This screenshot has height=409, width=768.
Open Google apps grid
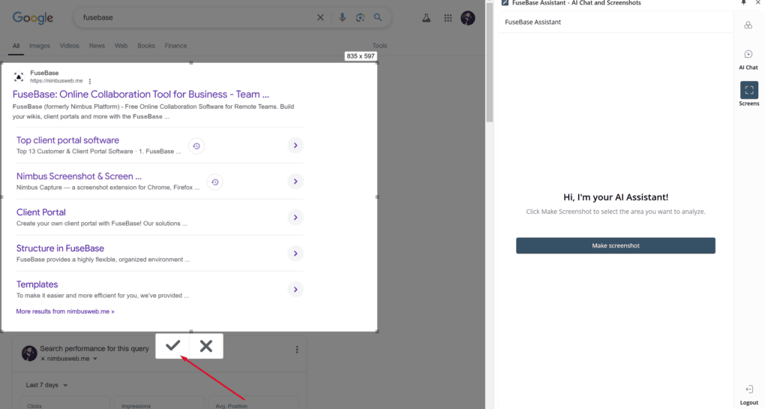click(448, 18)
